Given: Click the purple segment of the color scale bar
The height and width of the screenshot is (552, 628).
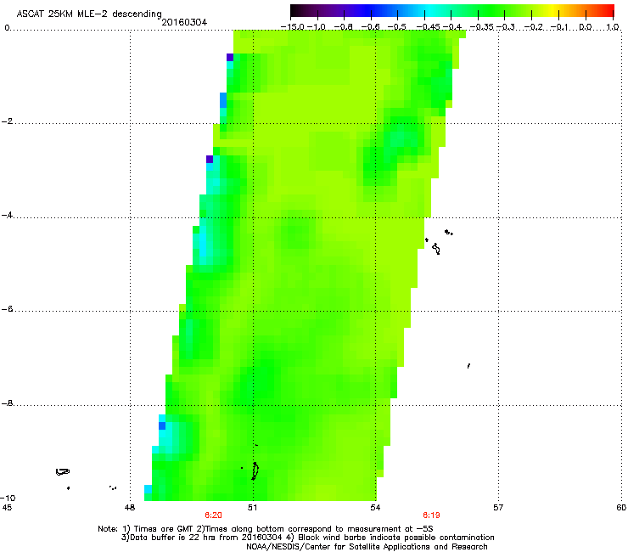Looking at the screenshot, I should (345, 11).
